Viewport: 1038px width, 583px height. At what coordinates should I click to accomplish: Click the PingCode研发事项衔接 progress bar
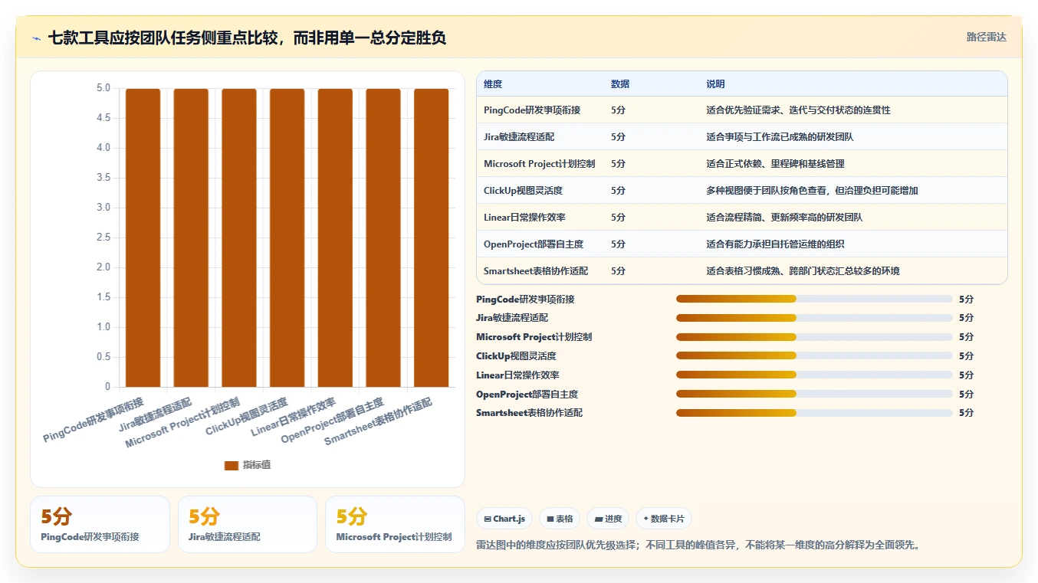click(x=814, y=299)
